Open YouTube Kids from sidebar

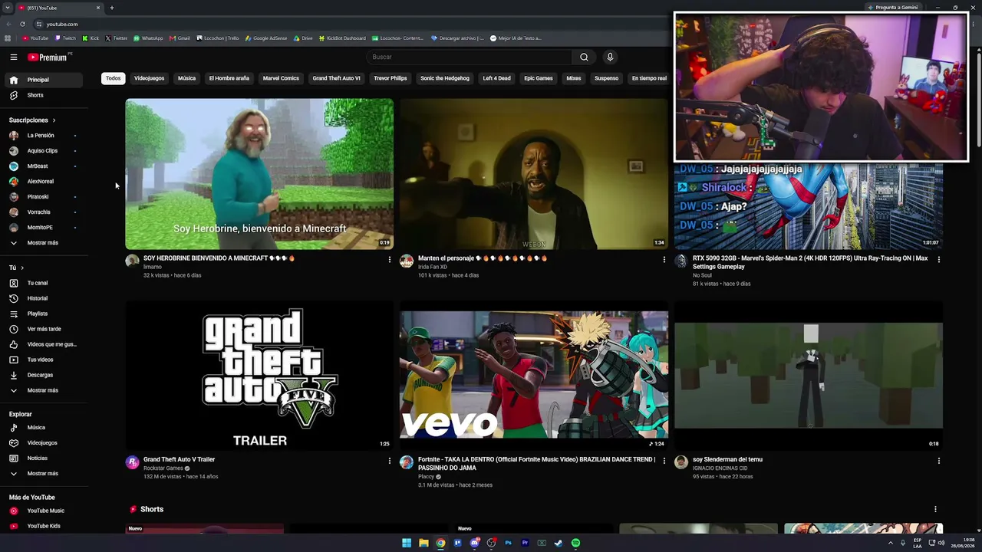coord(44,526)
